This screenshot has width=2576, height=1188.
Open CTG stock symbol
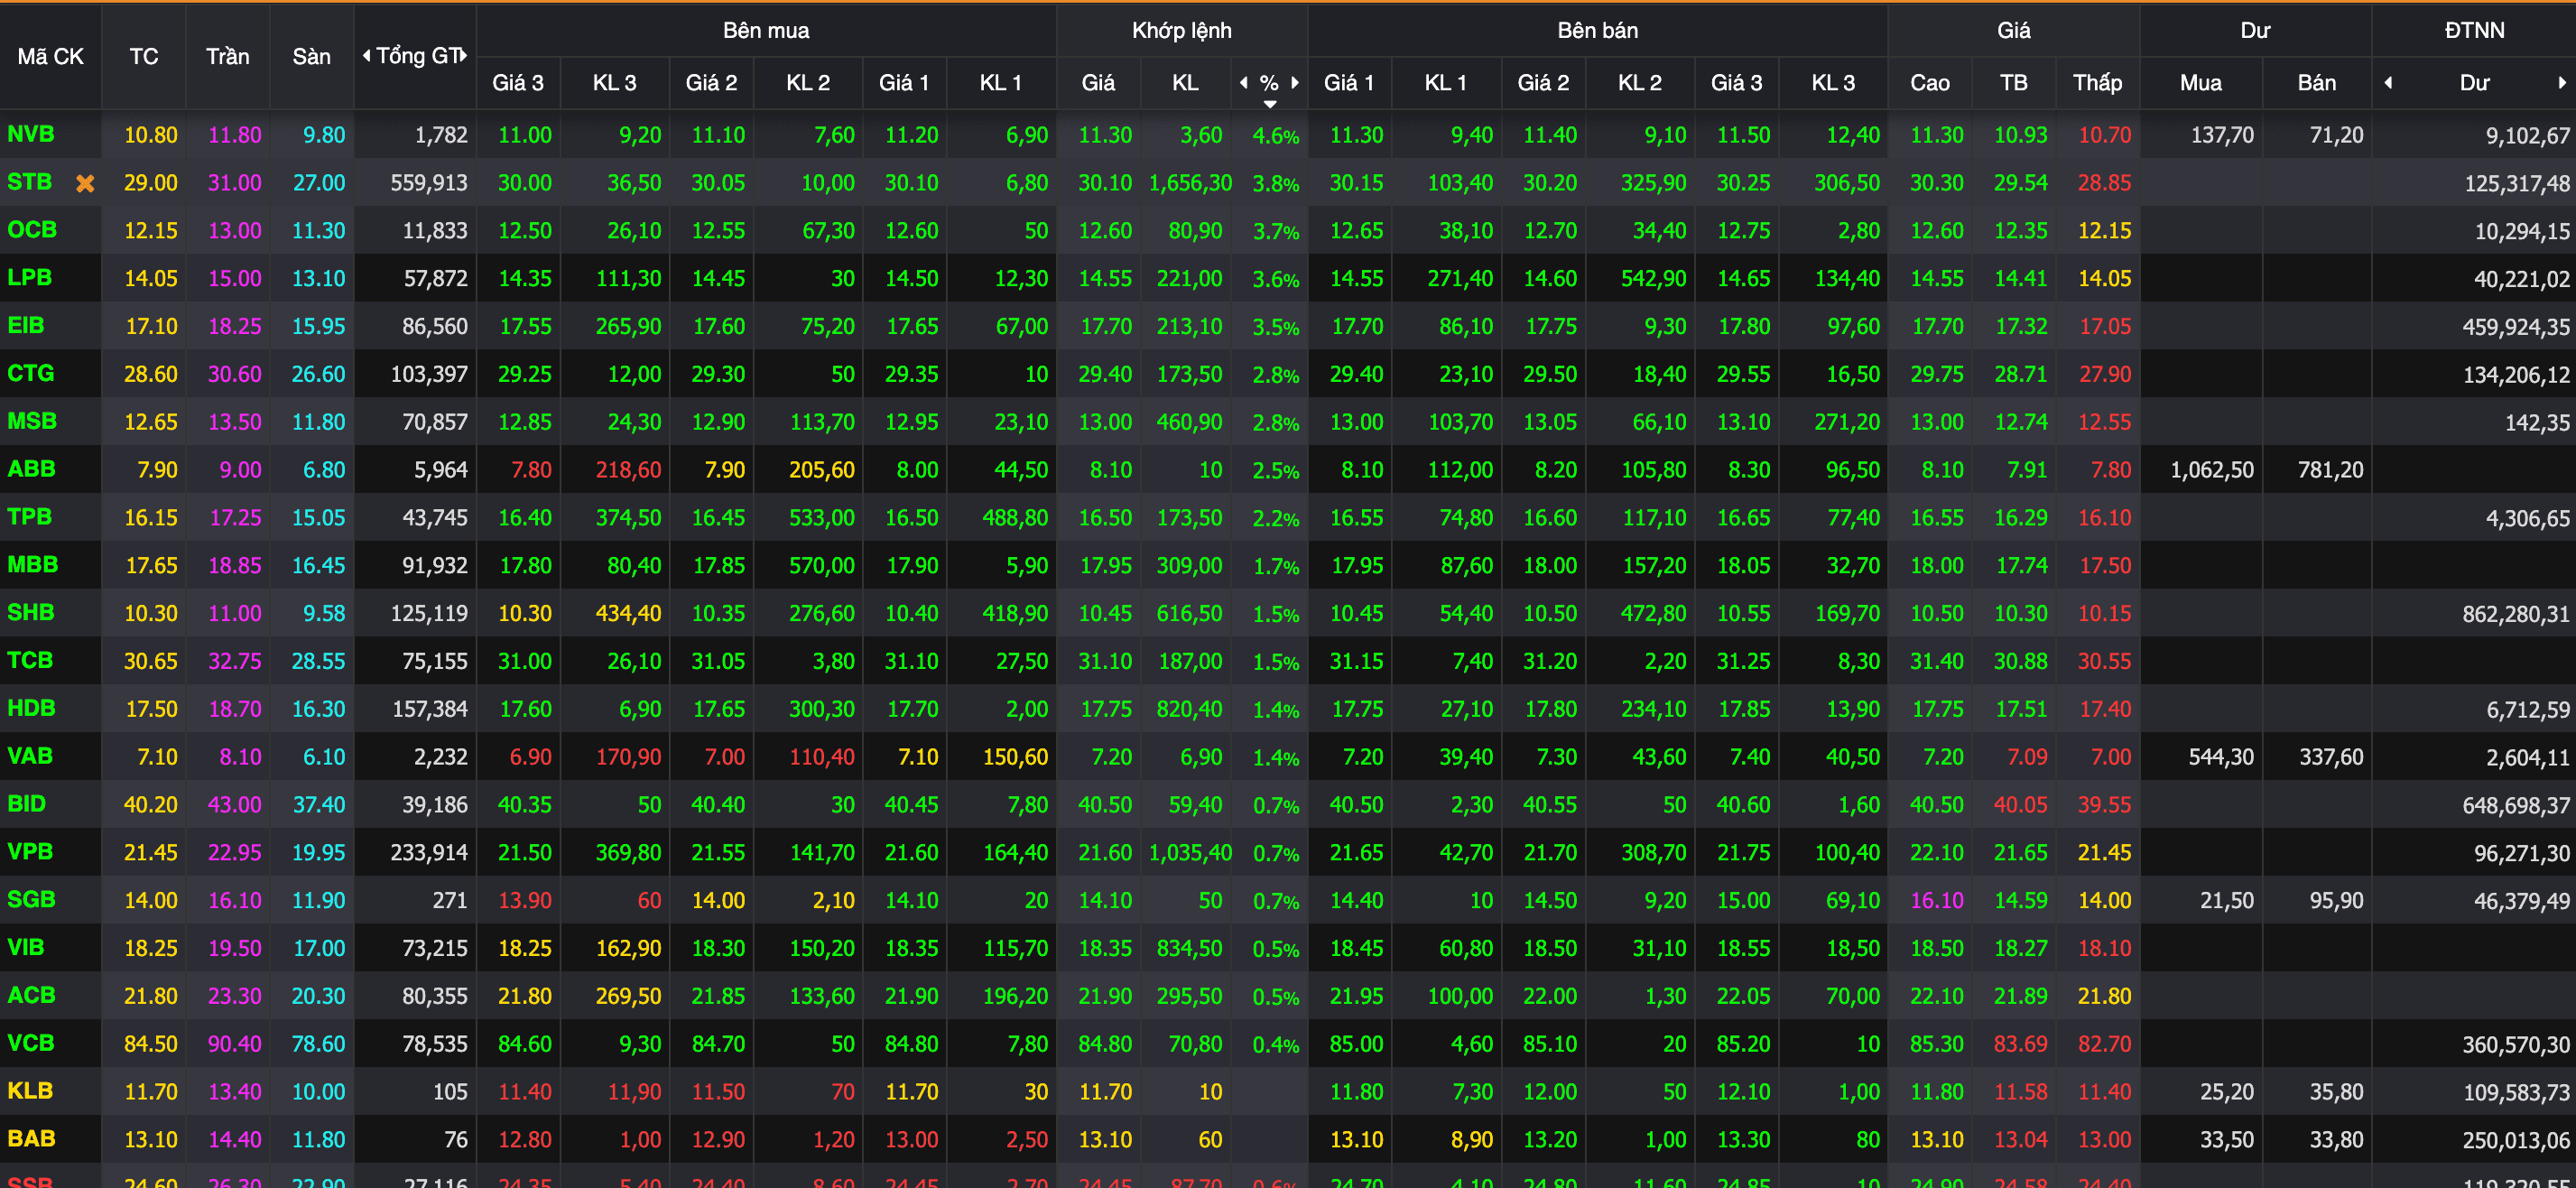pos(31,374)
